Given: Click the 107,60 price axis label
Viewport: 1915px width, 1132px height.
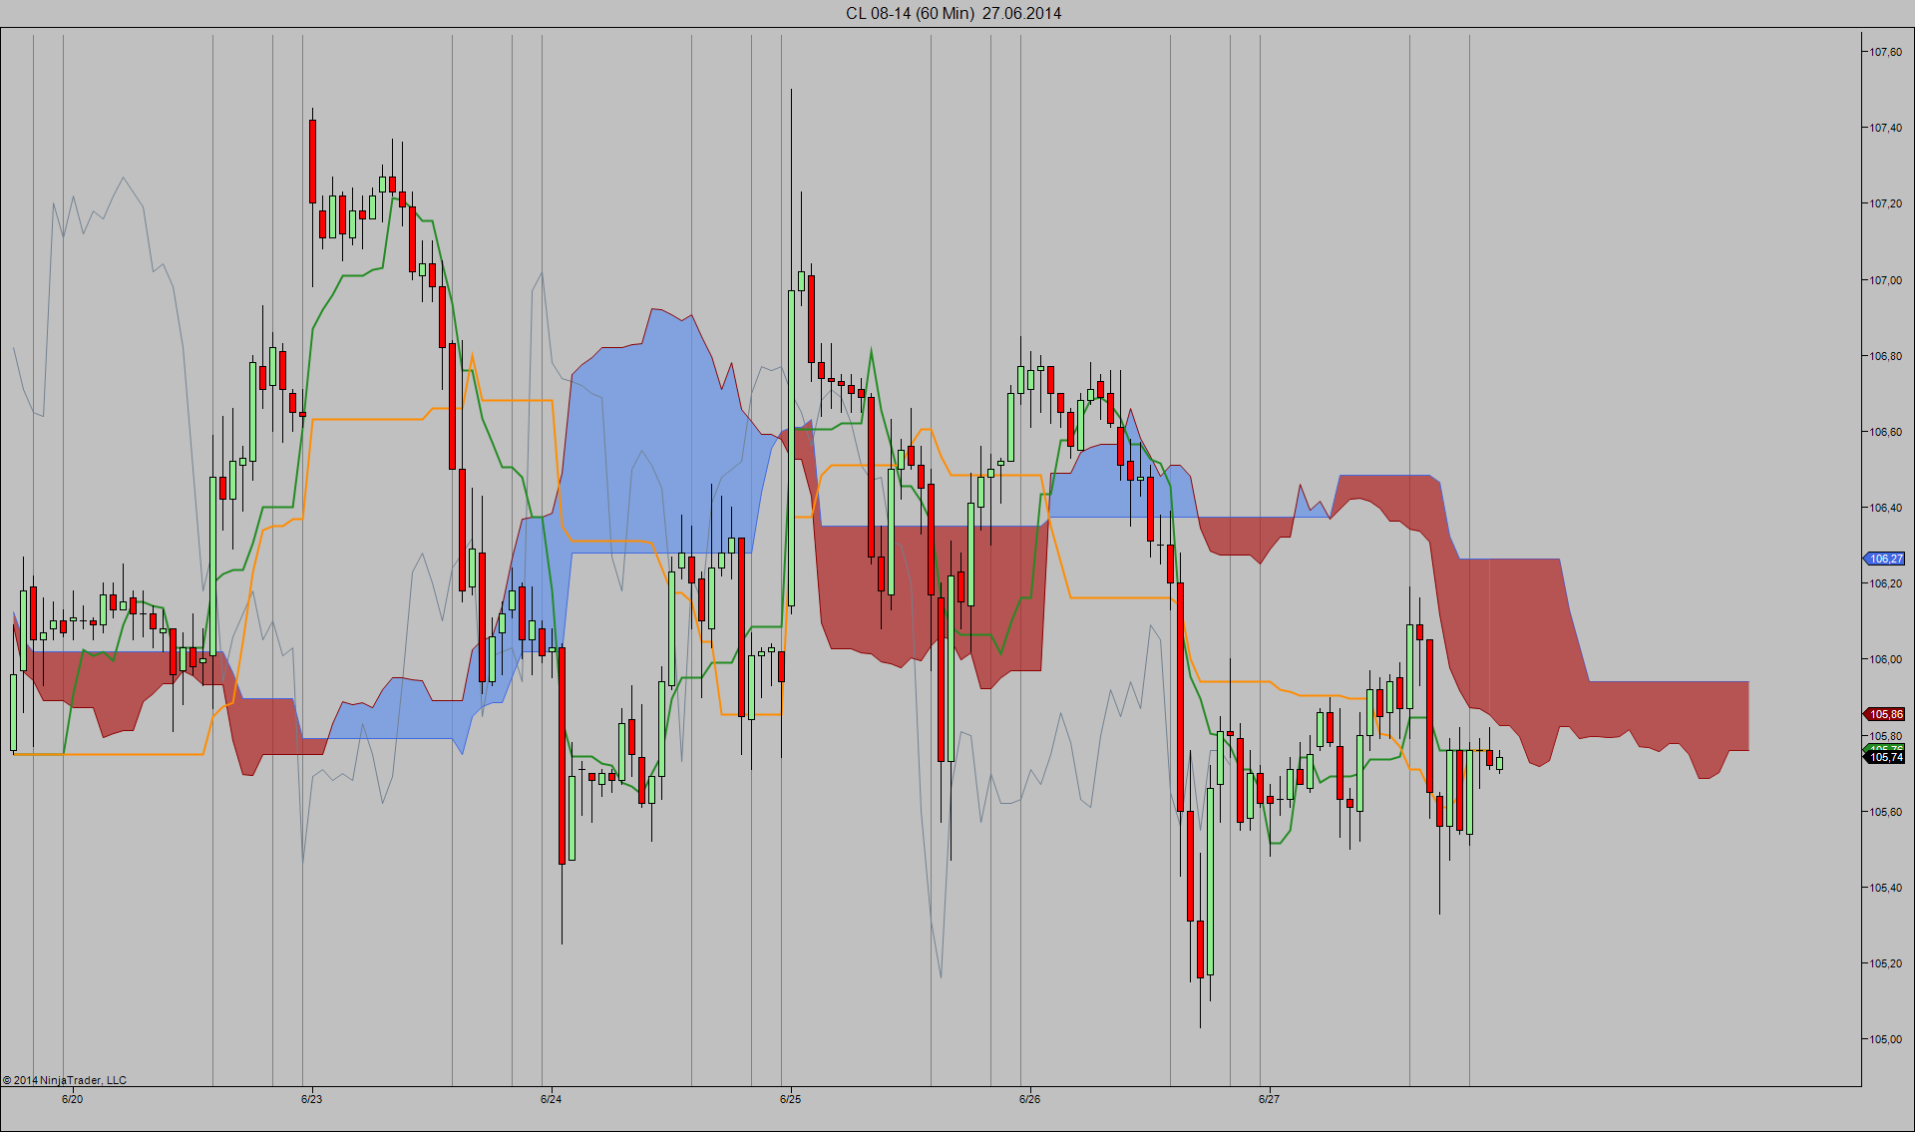Looking at the screenshot, I should [1885, 52].
